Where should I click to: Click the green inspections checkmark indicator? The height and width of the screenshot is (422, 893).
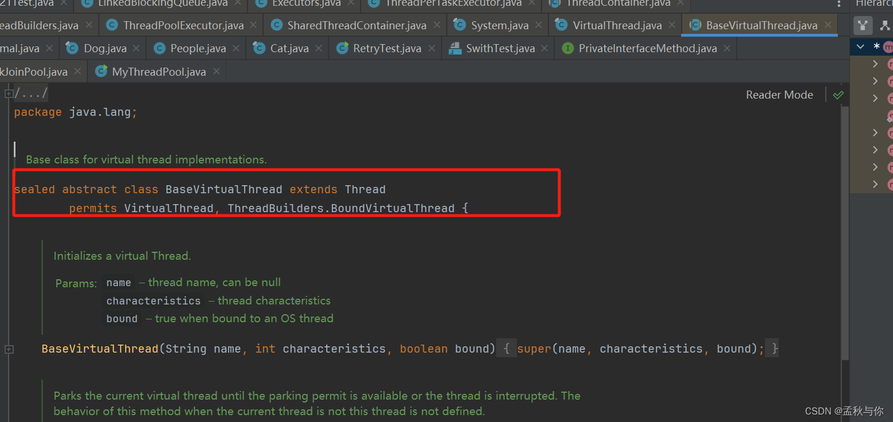pos(838,95)
